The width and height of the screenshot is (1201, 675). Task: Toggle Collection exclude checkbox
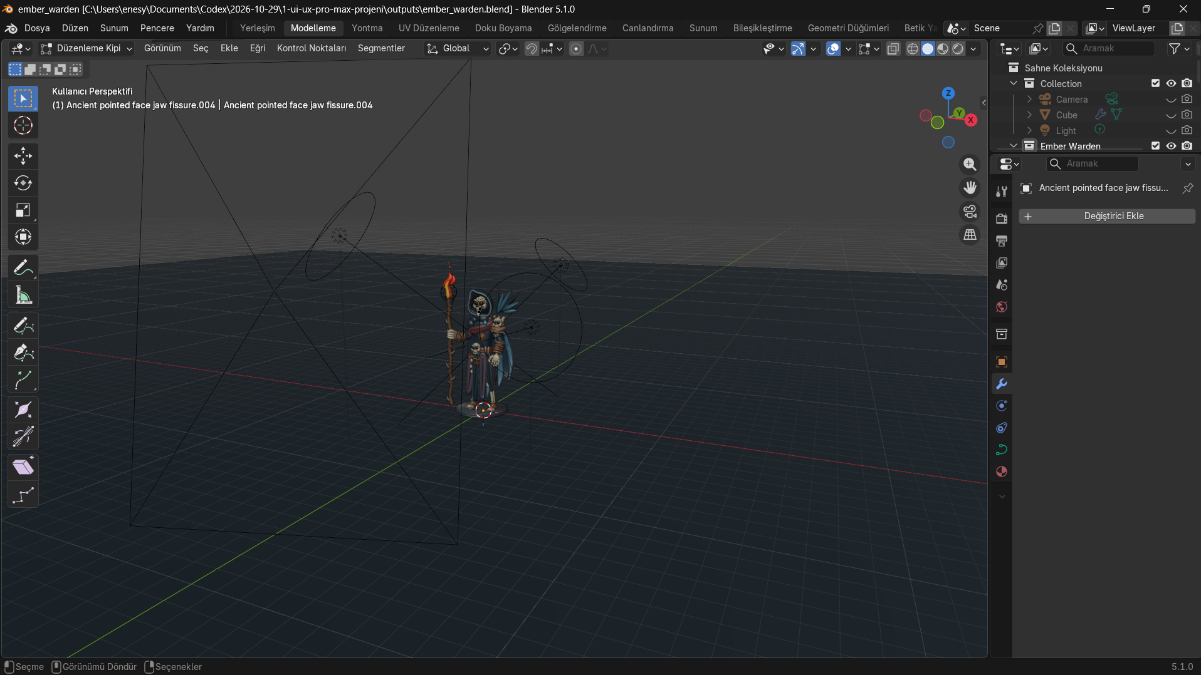[x=1155, y=83]
